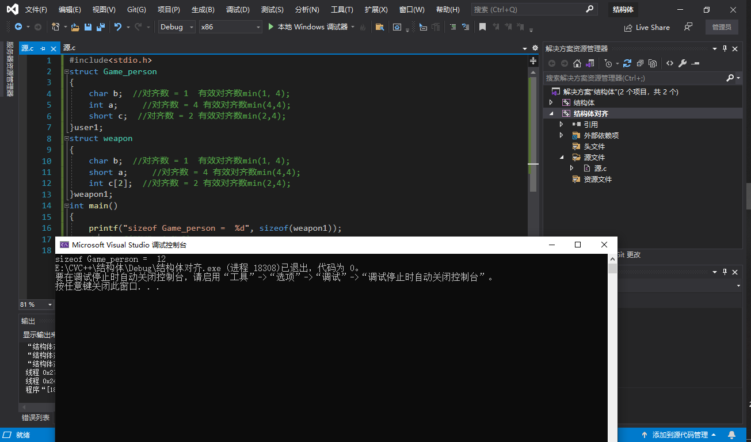The image size is (751, 442).
Task: Collapse the 源文件 folder
Action: click(x=562, y=157)
